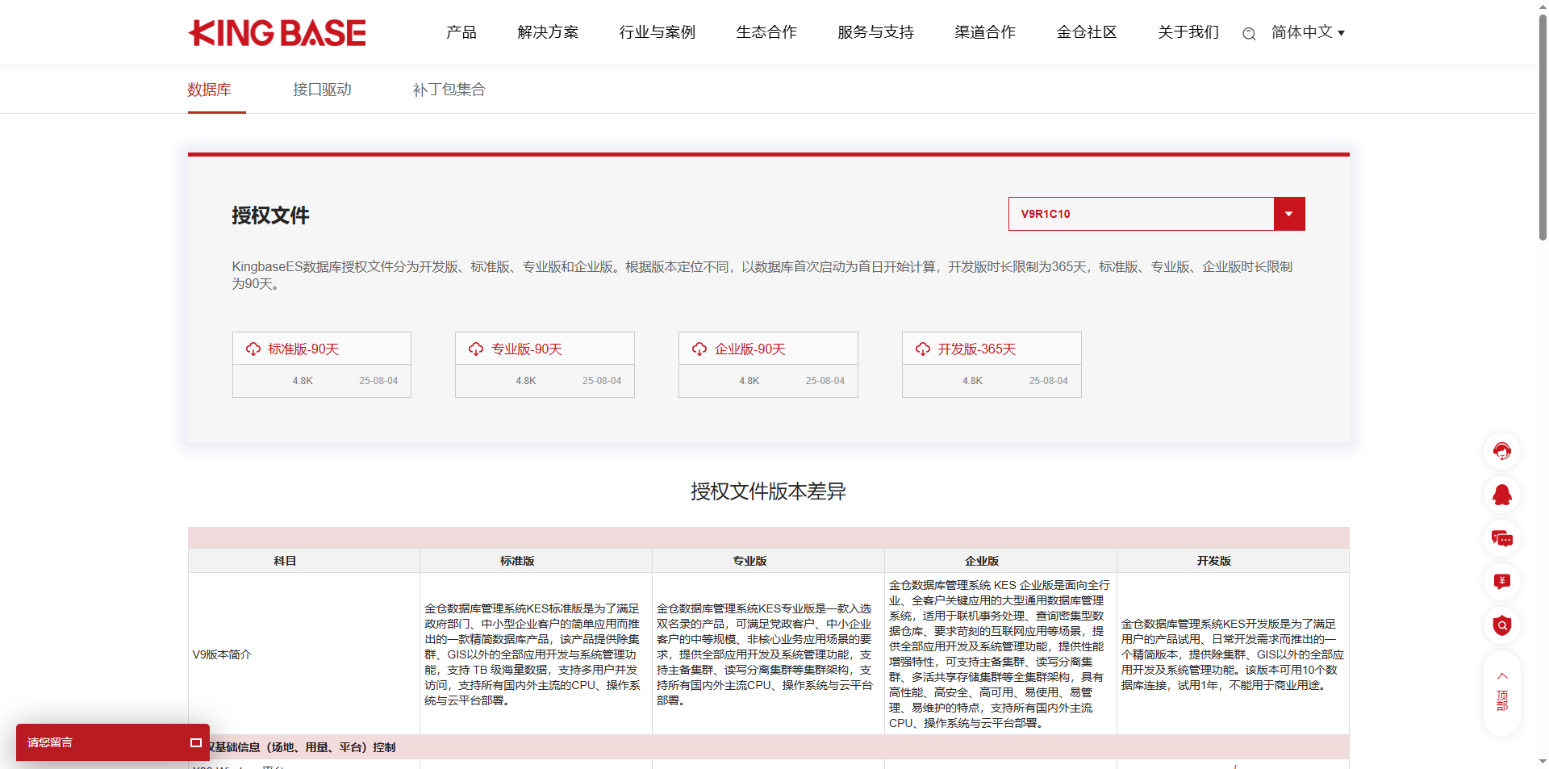This screenshot has width=1549, height=769.
Task: Click the shield search icon in sidebar
Action: coord(1502,625)
